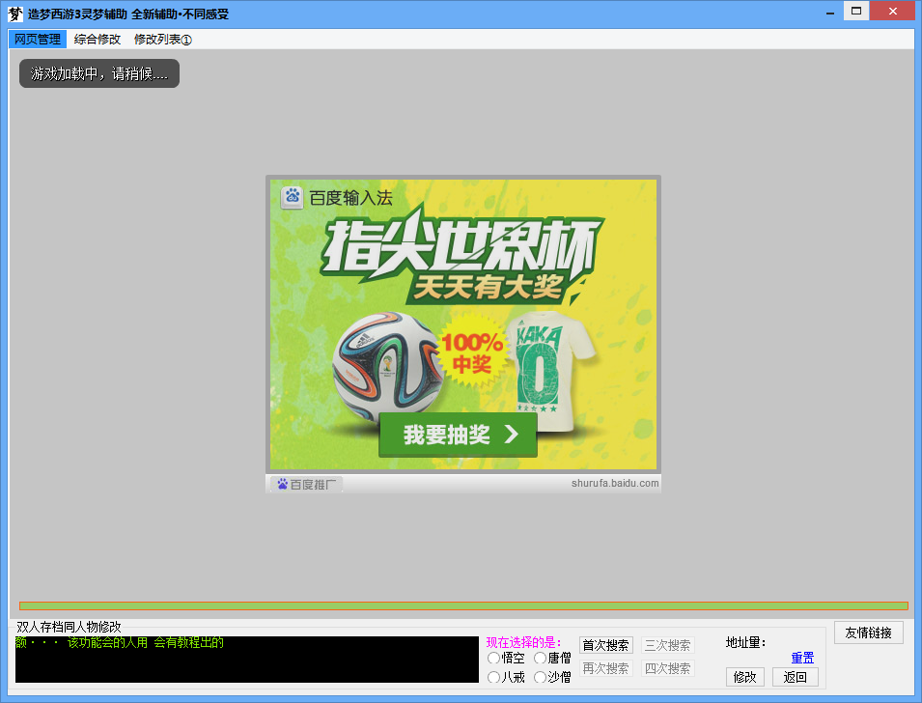Screen dimensions: 922x703
Task: Click the app icon in title bar
Action: coord(15,14)
